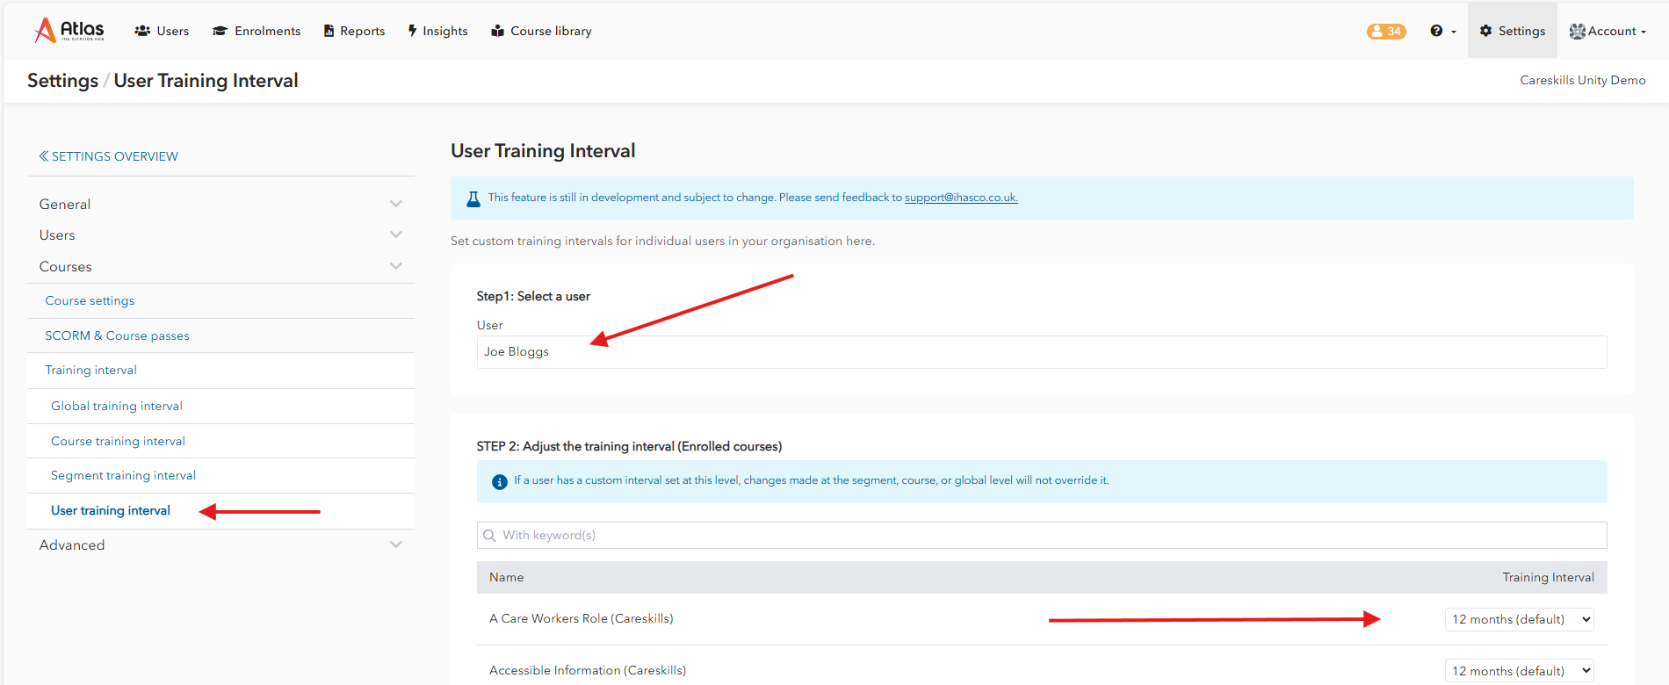Click the search magnifier icon in keyword field
Screen dimensions: 1669x685
click(489, 536)
